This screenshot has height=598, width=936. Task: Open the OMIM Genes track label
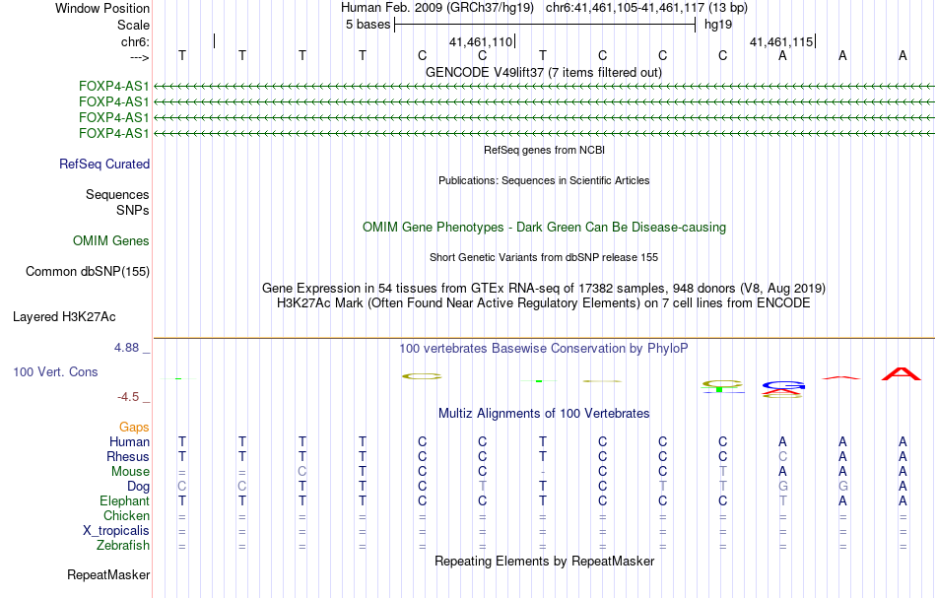pyautogui.click(x=111, y=240)
